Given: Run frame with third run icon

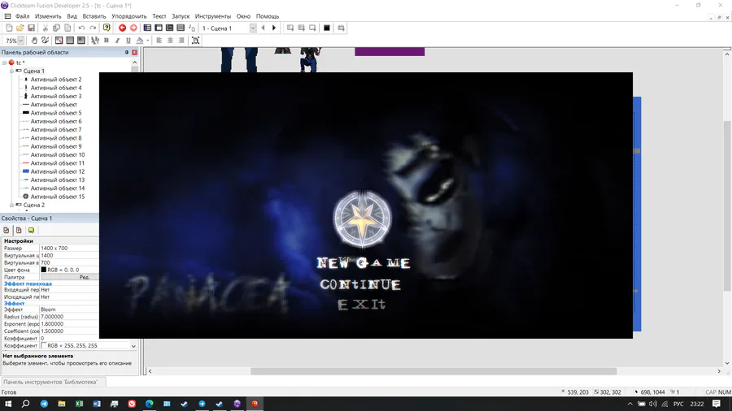Looking at the screenshot, I should coord(313,28).
